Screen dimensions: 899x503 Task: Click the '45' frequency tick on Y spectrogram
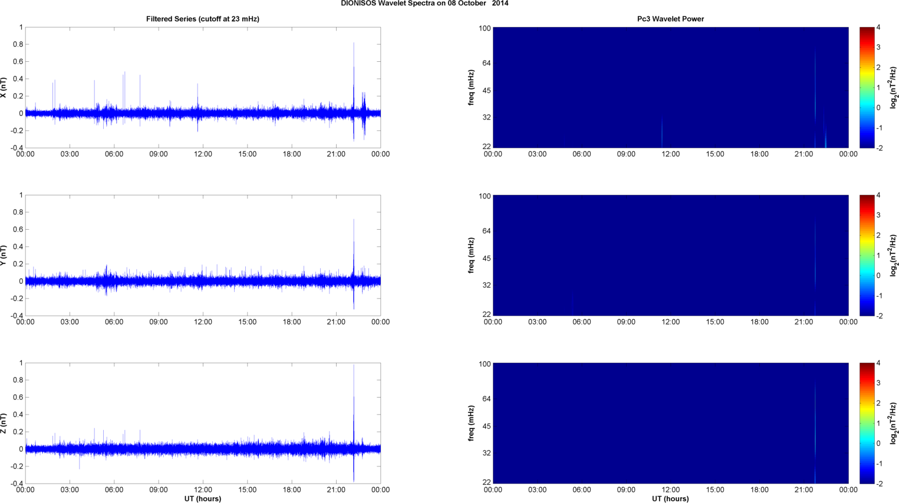486,259
